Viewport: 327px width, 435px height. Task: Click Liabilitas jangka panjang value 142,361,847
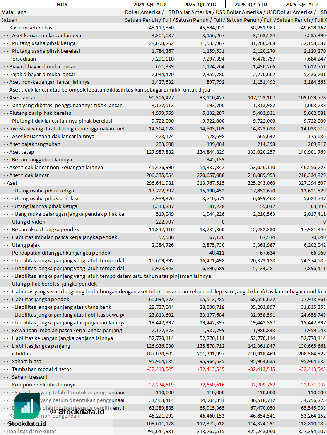(262, 346)
